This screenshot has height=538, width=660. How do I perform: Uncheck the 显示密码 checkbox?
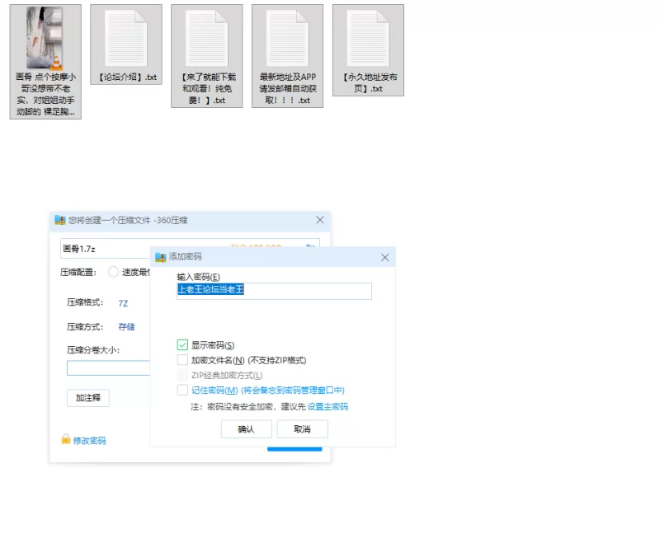[x=182, y=345]
